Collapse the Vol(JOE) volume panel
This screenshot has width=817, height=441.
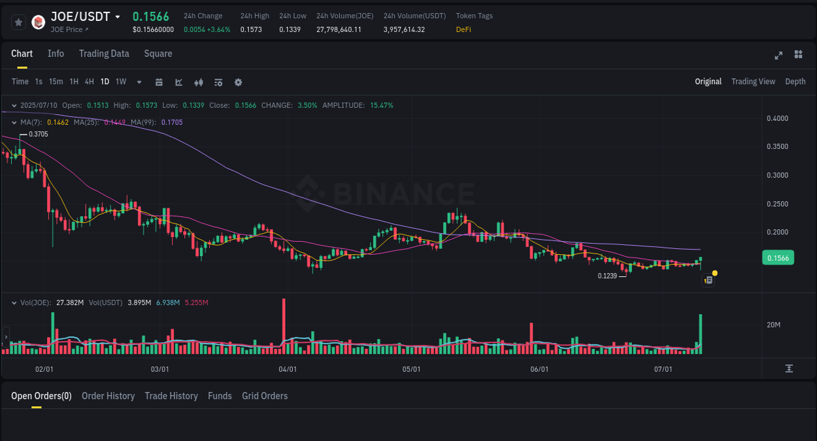point(14,302)
